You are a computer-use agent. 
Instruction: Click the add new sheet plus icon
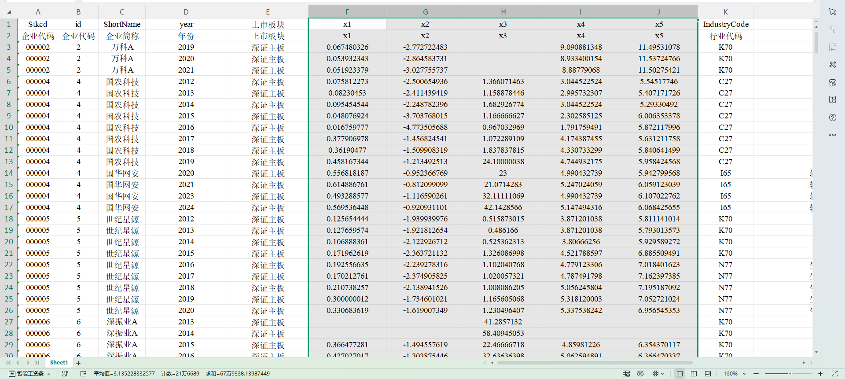pyautogui.click(x=78, y=363)
